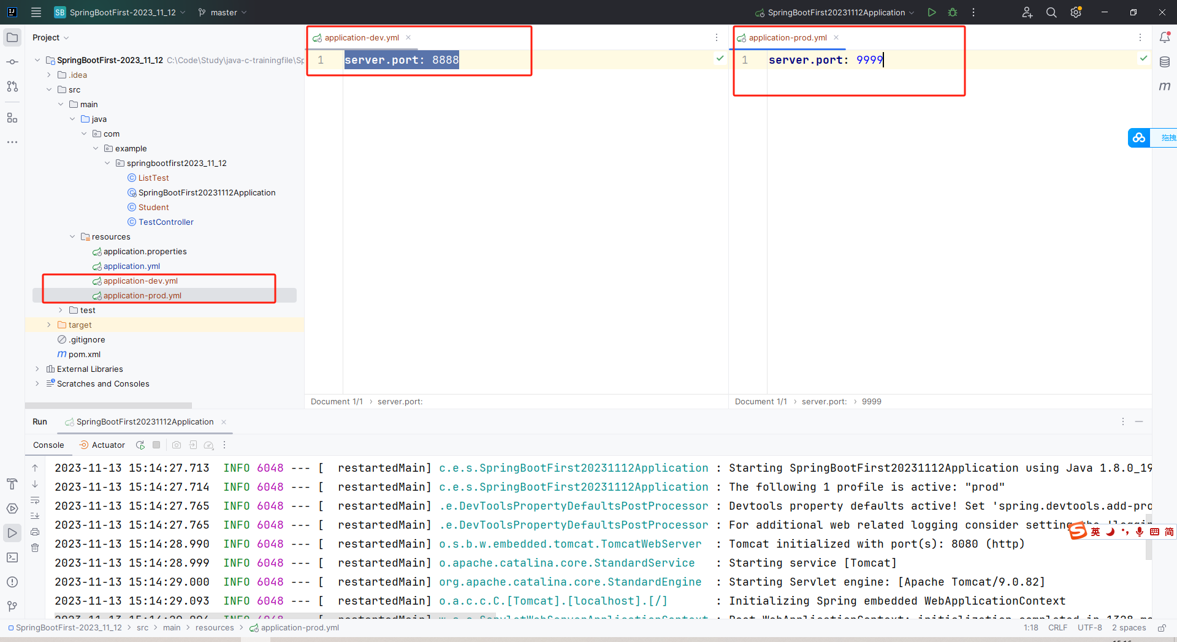
Task: Toggle scroll to end in console
Action: click(35, 516)
